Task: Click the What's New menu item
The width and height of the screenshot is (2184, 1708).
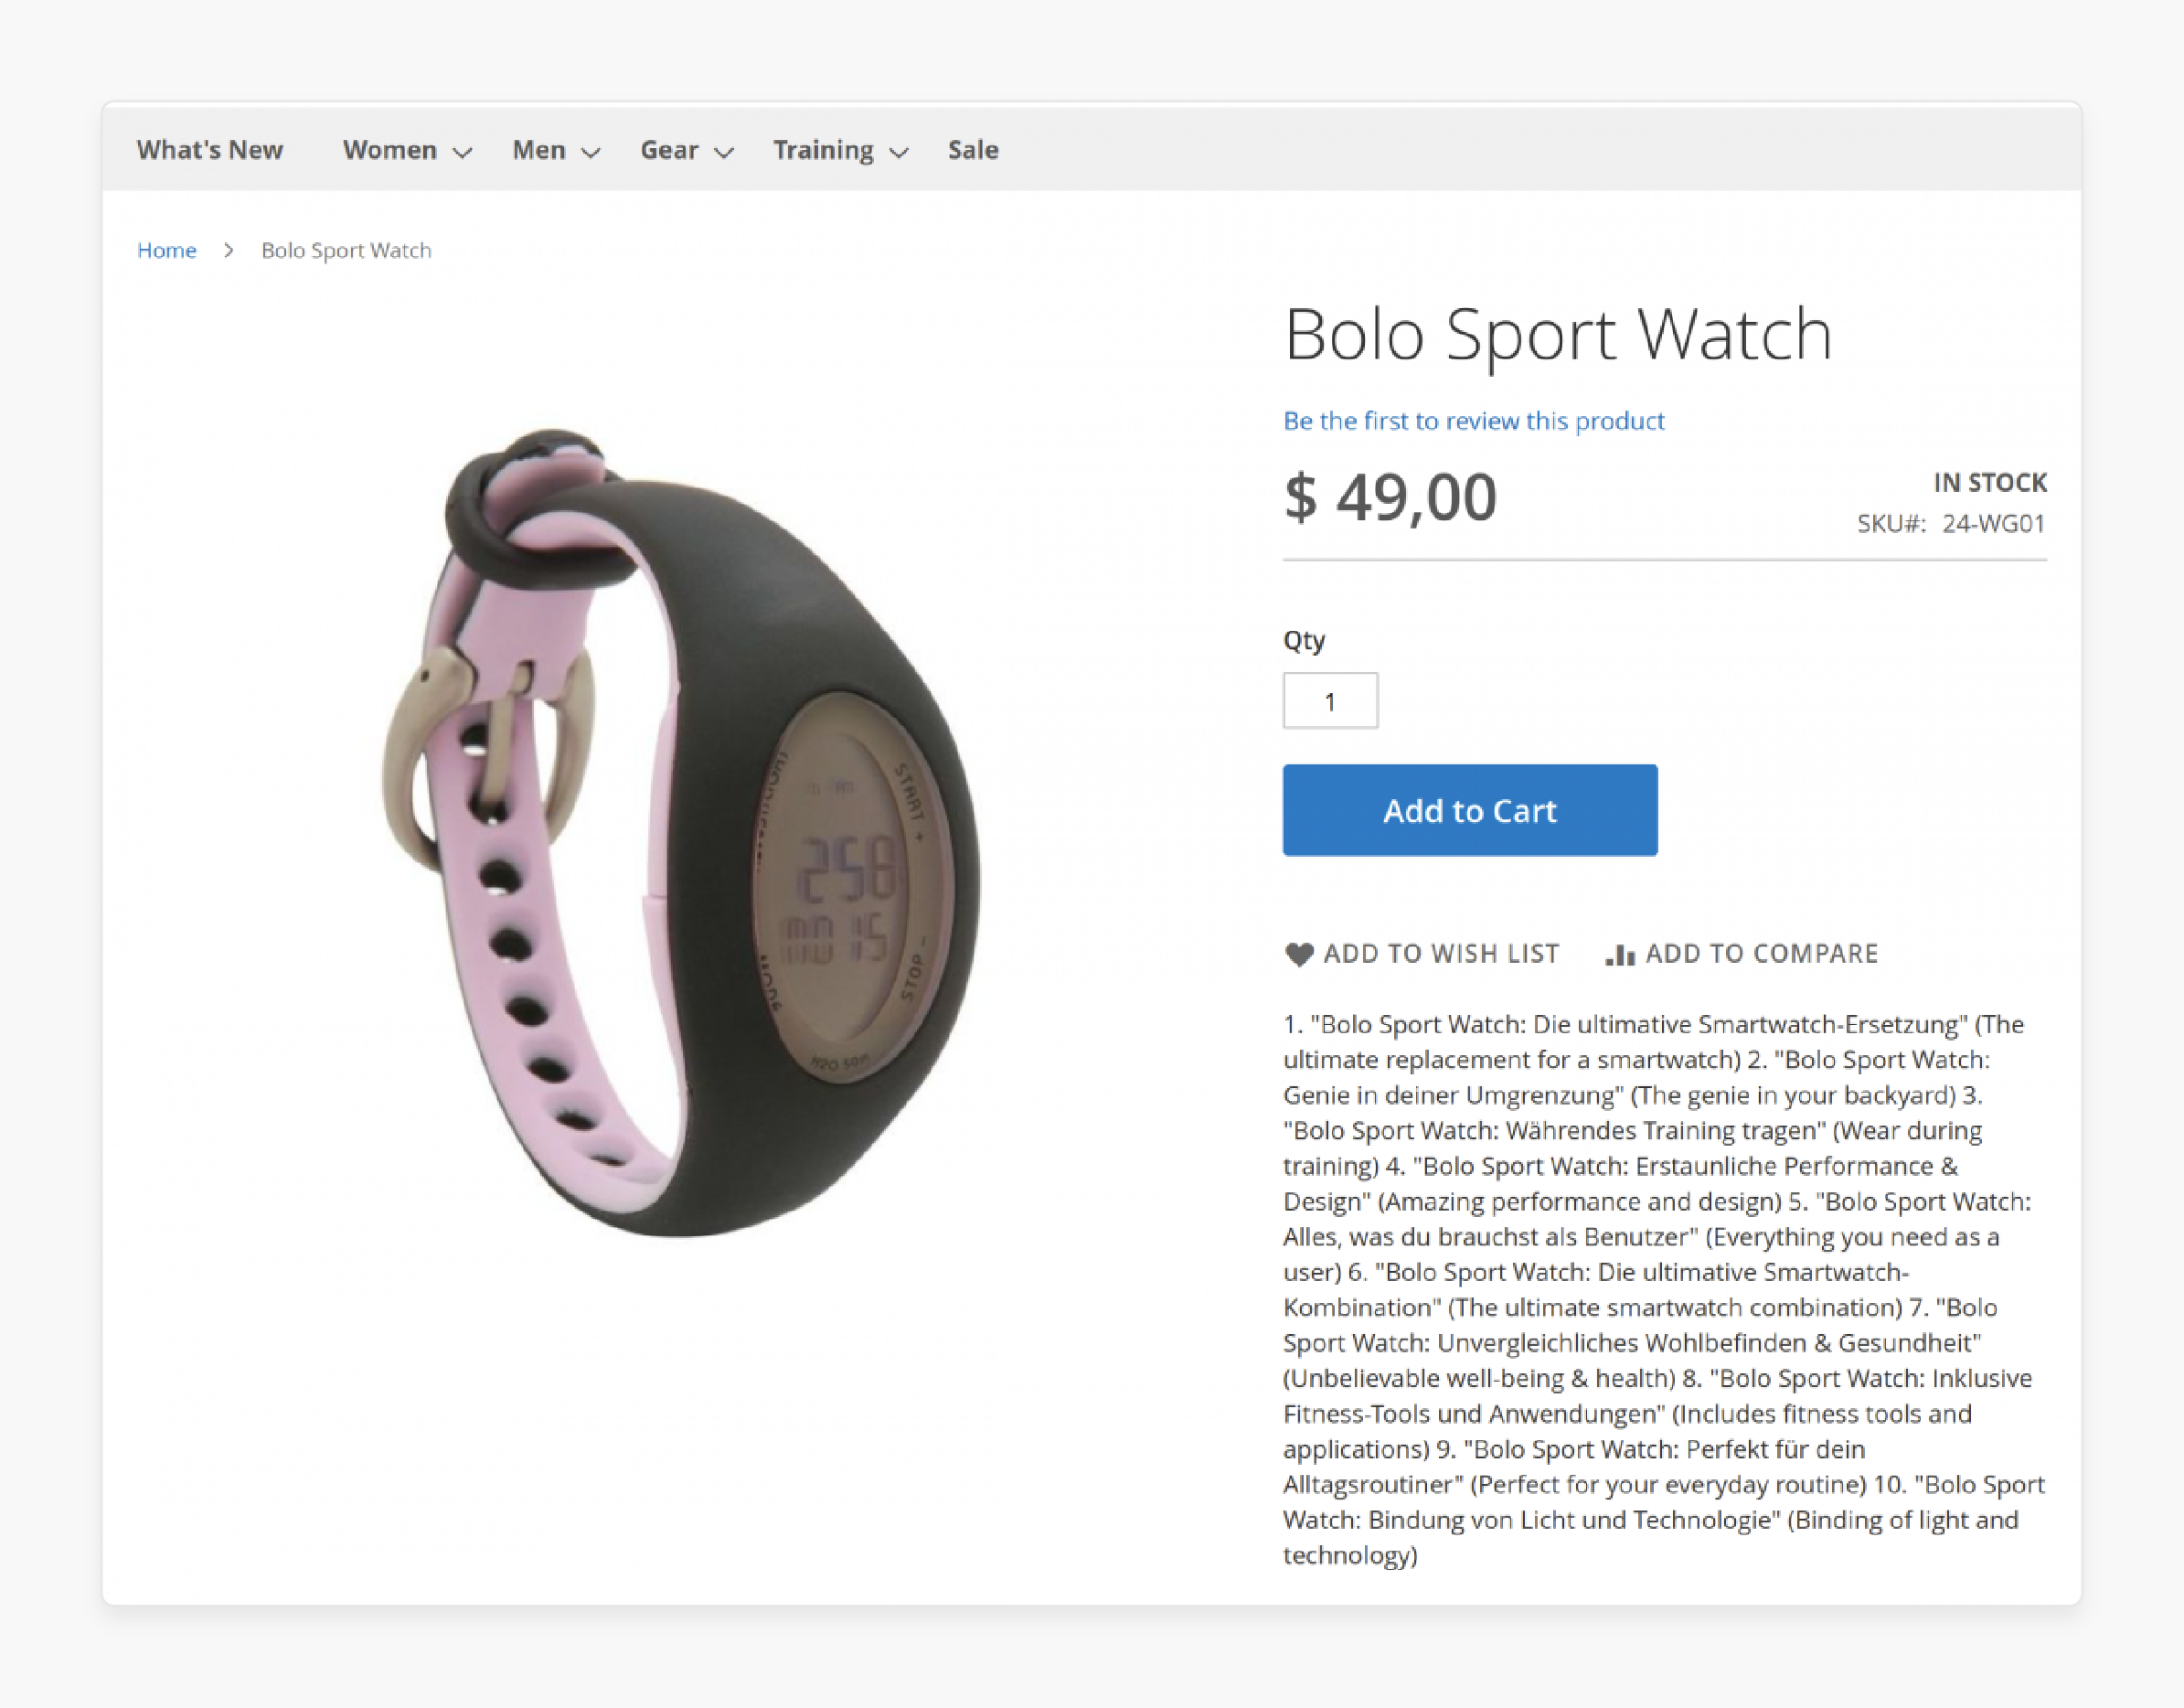Action: pyautogui.click(x=209, y=149)
